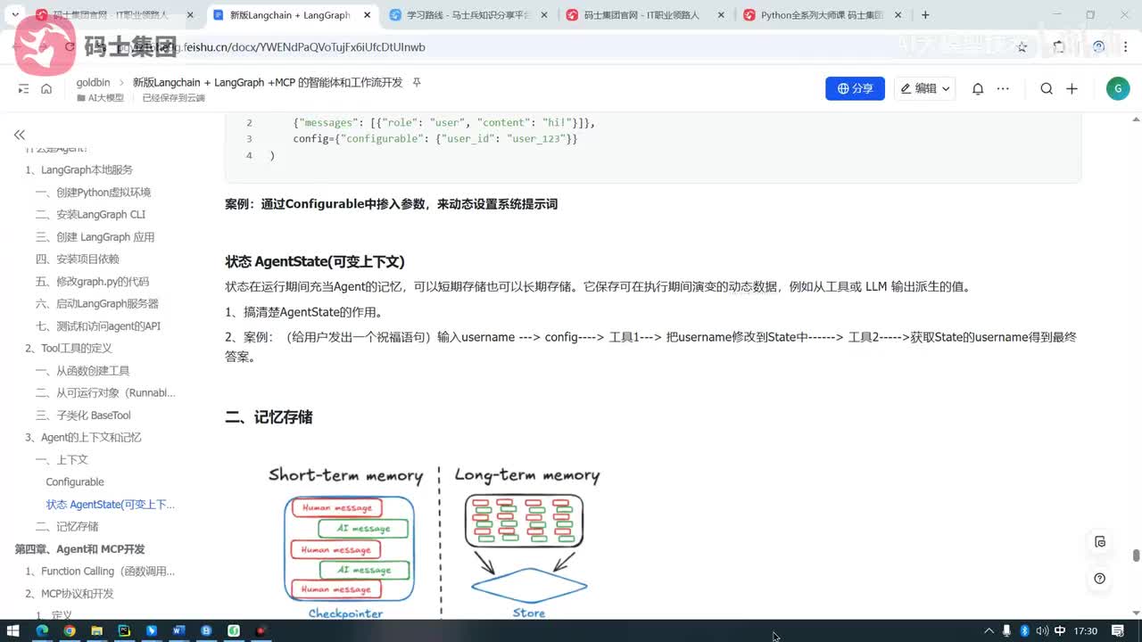Open PyCharm from the taskbar
Viewport: 1142px width, 642px height.
point(124,631)
